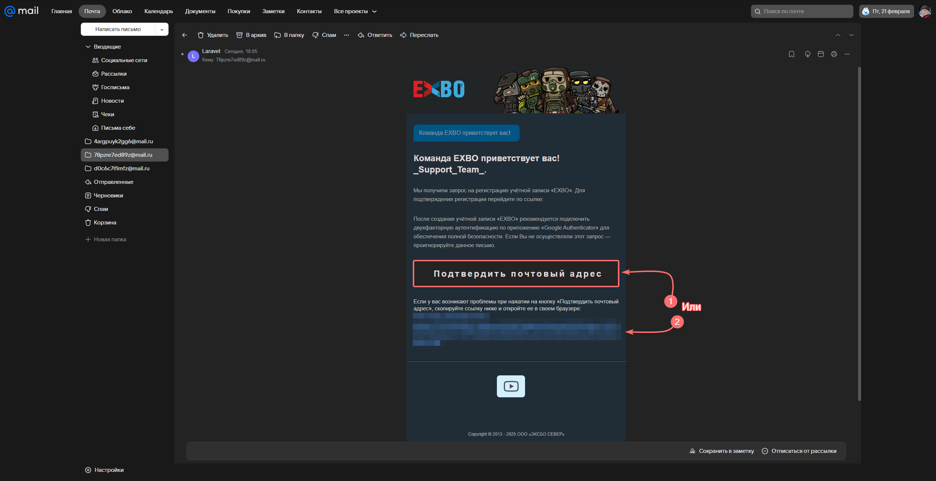Expand the Все проекты dropdown
Image resolution: width=936 pixels, height=481 pixels.
point(355,11)
